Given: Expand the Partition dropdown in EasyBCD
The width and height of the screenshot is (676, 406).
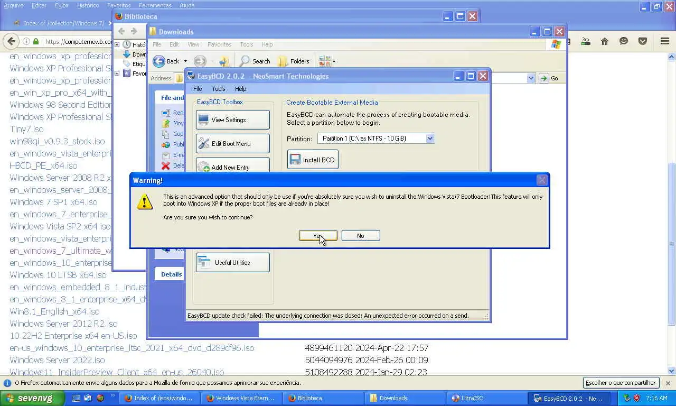Looking at the screenshot, I should (430, 139).
